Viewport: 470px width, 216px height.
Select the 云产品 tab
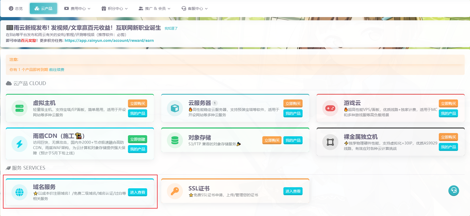point(43,9)
